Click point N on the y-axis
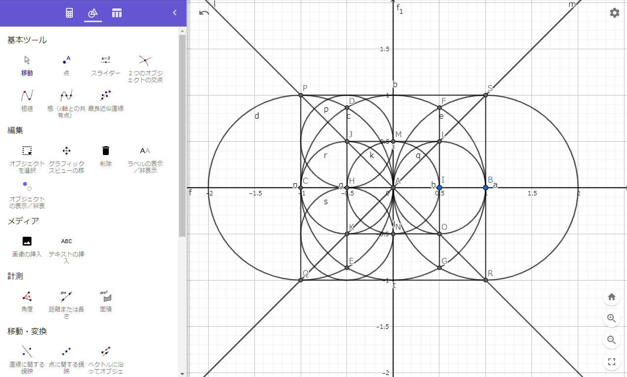Viewport: 627px width, 377px height. click(393, 234)
